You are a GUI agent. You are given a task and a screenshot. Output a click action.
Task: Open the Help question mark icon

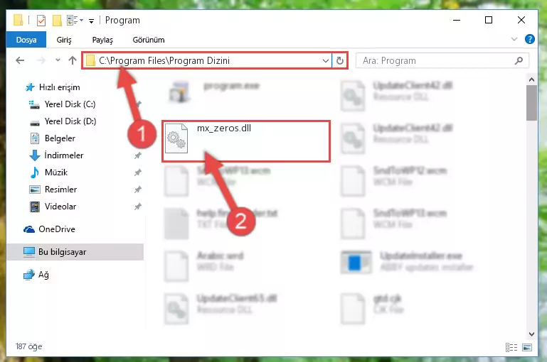pyautogui.click(x=529, y=39)
